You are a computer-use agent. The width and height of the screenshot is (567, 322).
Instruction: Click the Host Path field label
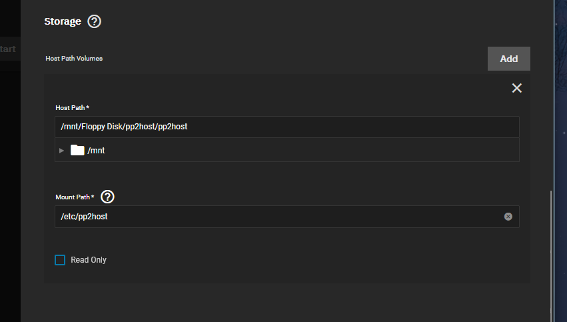pyautogui.click(x=72, y=107)
